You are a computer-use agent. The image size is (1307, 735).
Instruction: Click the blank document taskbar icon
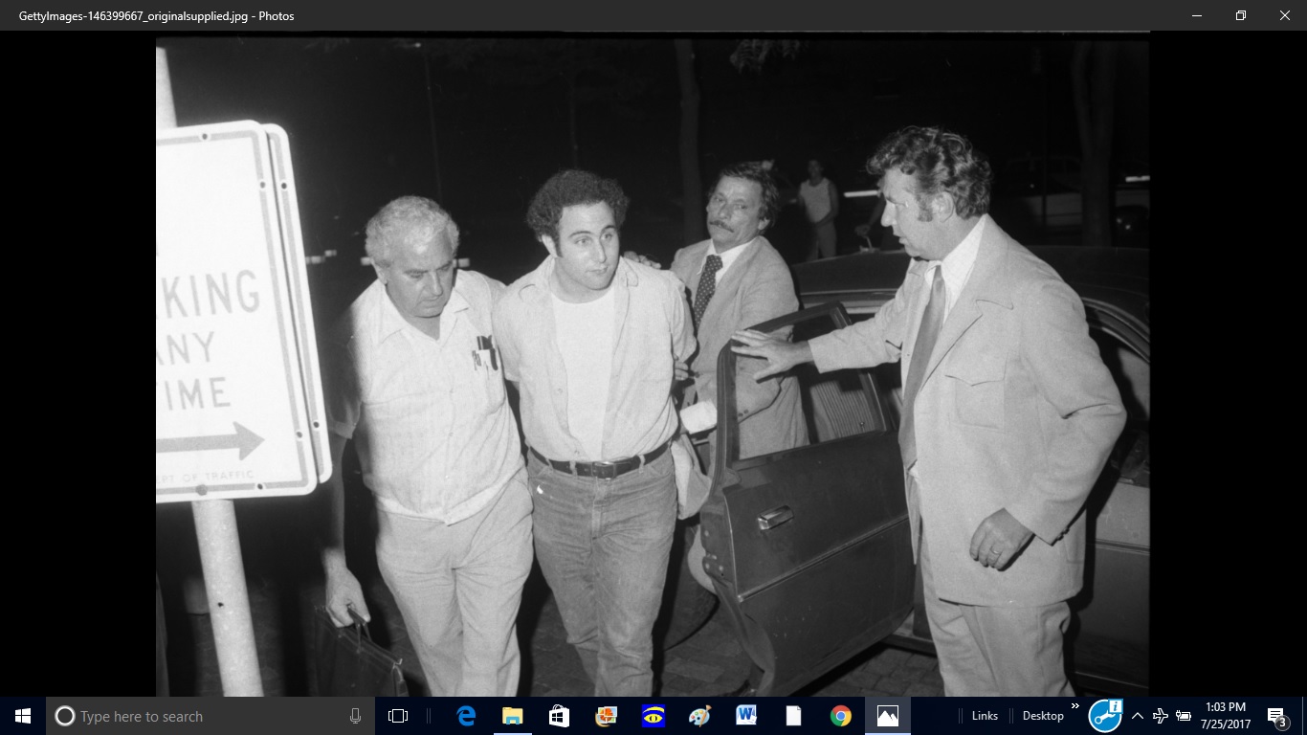[793, 716]
